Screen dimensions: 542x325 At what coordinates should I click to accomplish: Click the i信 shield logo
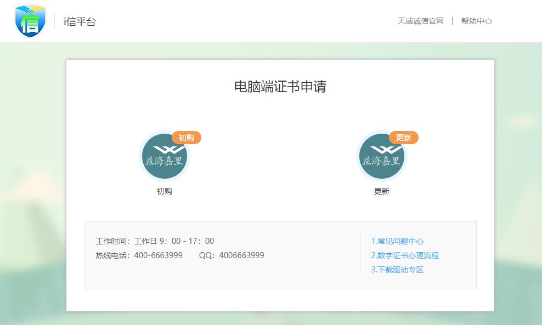tap(31, 21)
